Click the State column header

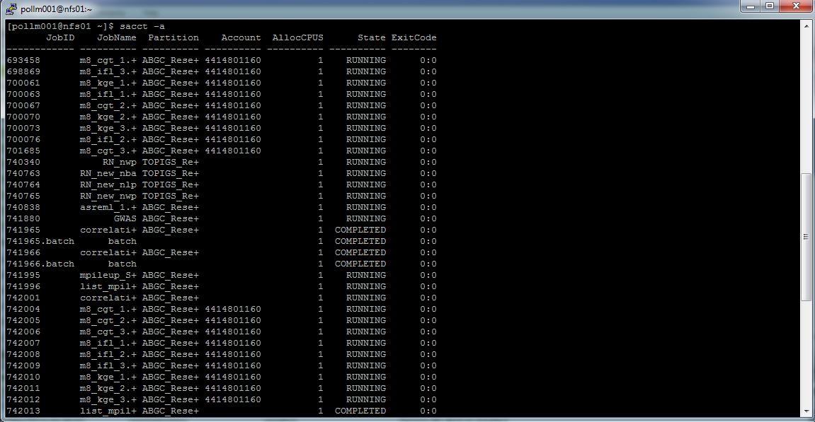[x=371, y=37]
